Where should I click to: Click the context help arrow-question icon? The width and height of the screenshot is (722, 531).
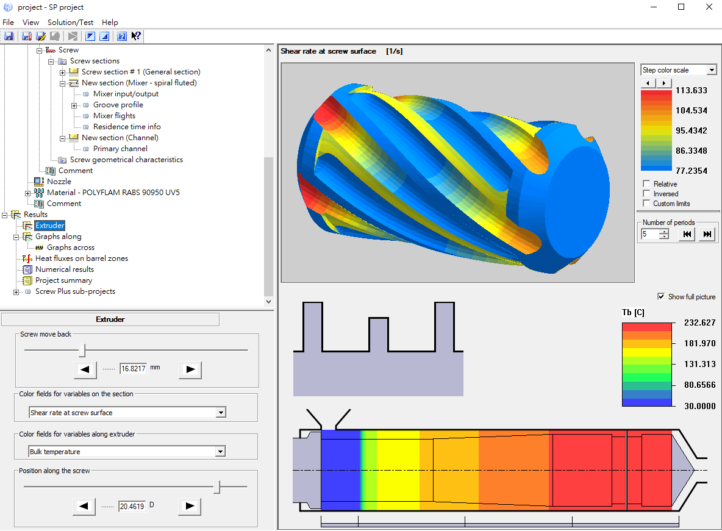[136, 37]
